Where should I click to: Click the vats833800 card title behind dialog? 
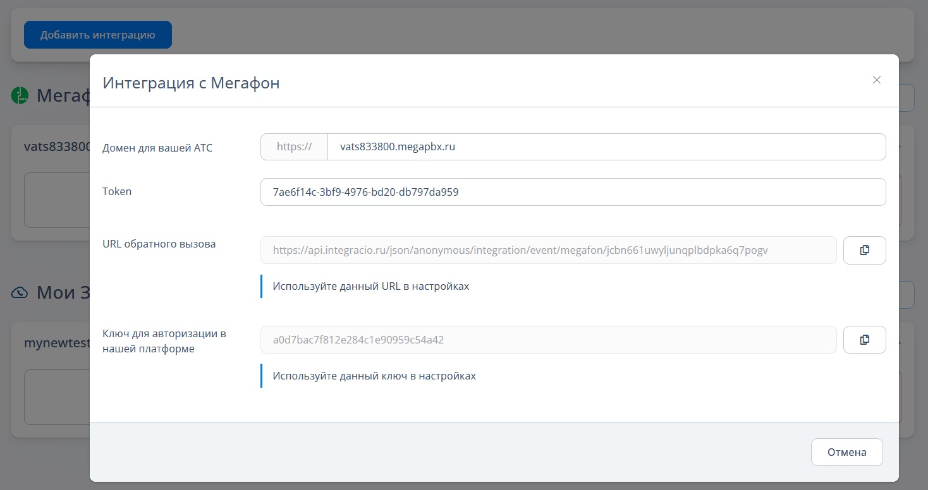pyautogui.click(x=57, y=146)
